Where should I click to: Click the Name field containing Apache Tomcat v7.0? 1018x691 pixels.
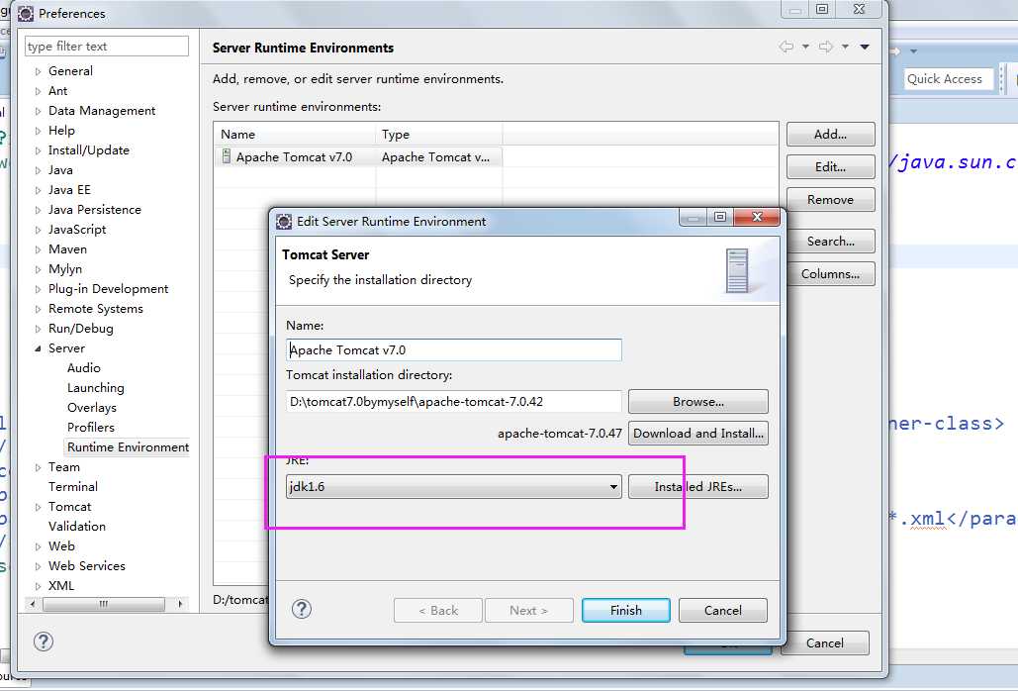click(453, 350)
